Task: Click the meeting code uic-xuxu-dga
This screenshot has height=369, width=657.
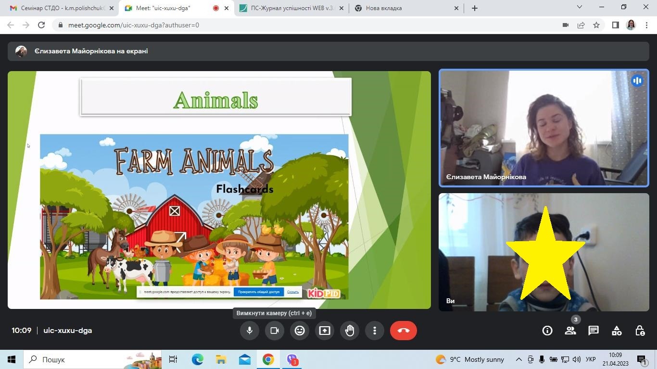Action: (68, 331)
